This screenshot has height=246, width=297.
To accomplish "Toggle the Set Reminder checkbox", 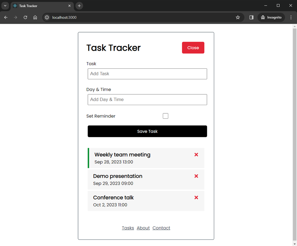I will click(x=165, y=116).
